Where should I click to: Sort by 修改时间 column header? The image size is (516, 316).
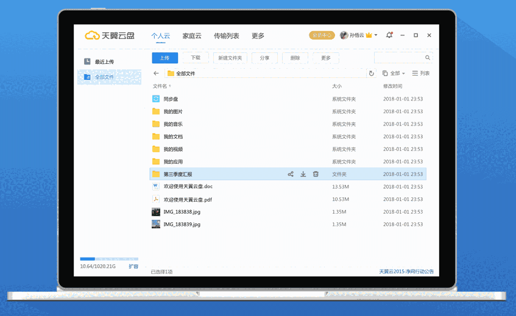click(392, 86)
